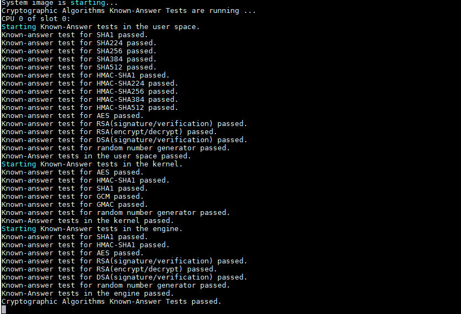The width and height of the screenshot is (461, 314).
Task: Select the "Starting Known-Answer tests in the engine" line
Action: (92, 228)
